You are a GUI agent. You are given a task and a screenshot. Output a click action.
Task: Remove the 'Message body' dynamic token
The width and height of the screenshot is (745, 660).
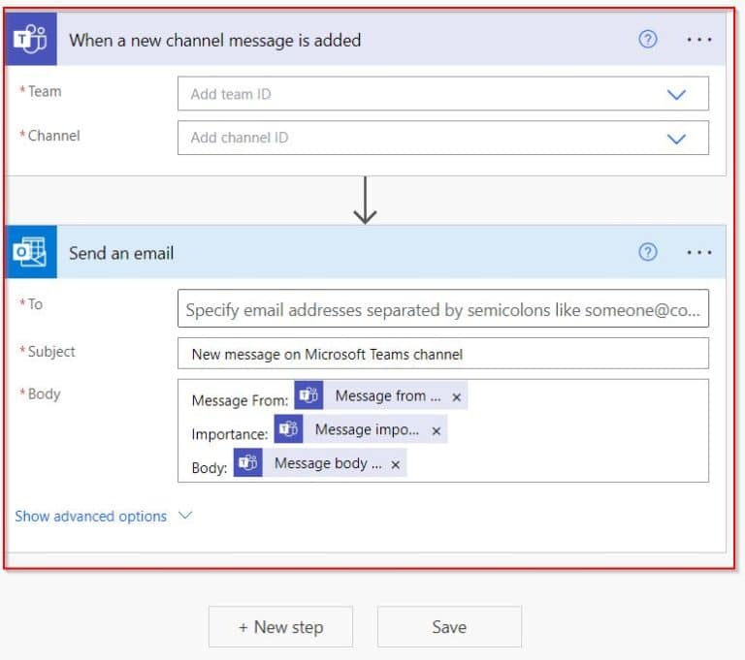pos(396,465)
